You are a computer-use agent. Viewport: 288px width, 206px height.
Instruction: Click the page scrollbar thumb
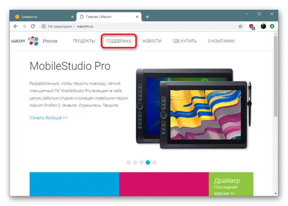click(275, 76)
